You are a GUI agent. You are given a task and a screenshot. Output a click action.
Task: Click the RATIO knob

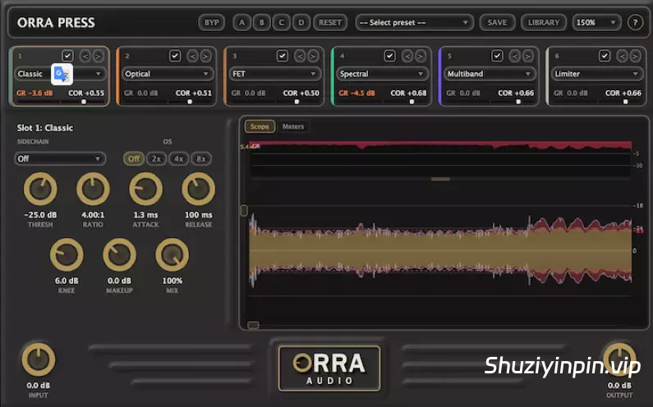(x=93, y=189)
